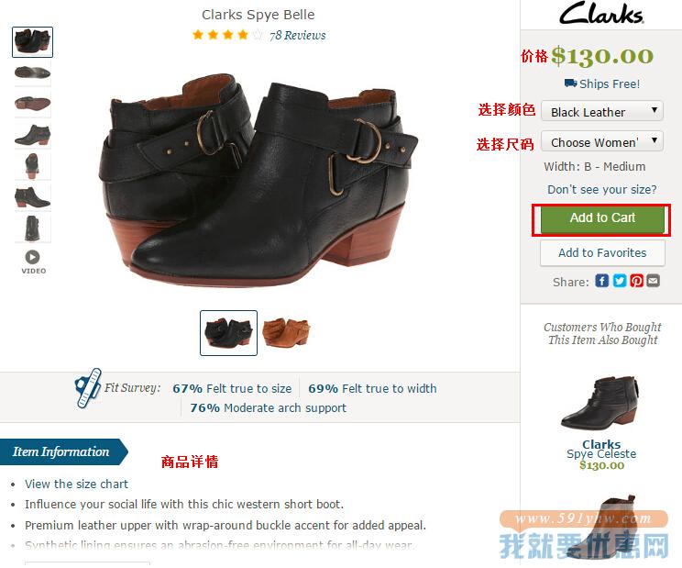682x568 pixels.
Task: Open the Clarks brand logo
Action: pyautogui.click(x=601, y=13)
